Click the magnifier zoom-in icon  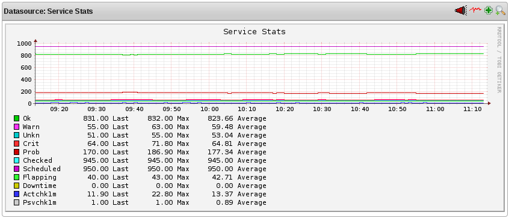point(500,11)
